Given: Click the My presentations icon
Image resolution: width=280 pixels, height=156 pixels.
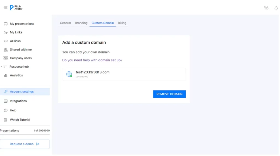Looking at the screenshot, I should click(6, 24).
